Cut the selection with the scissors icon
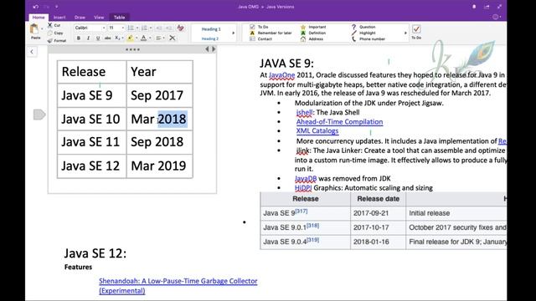Image resolution: width=536 pixels, height=301 pixels. pyautogui.click(x=50, y=25)
